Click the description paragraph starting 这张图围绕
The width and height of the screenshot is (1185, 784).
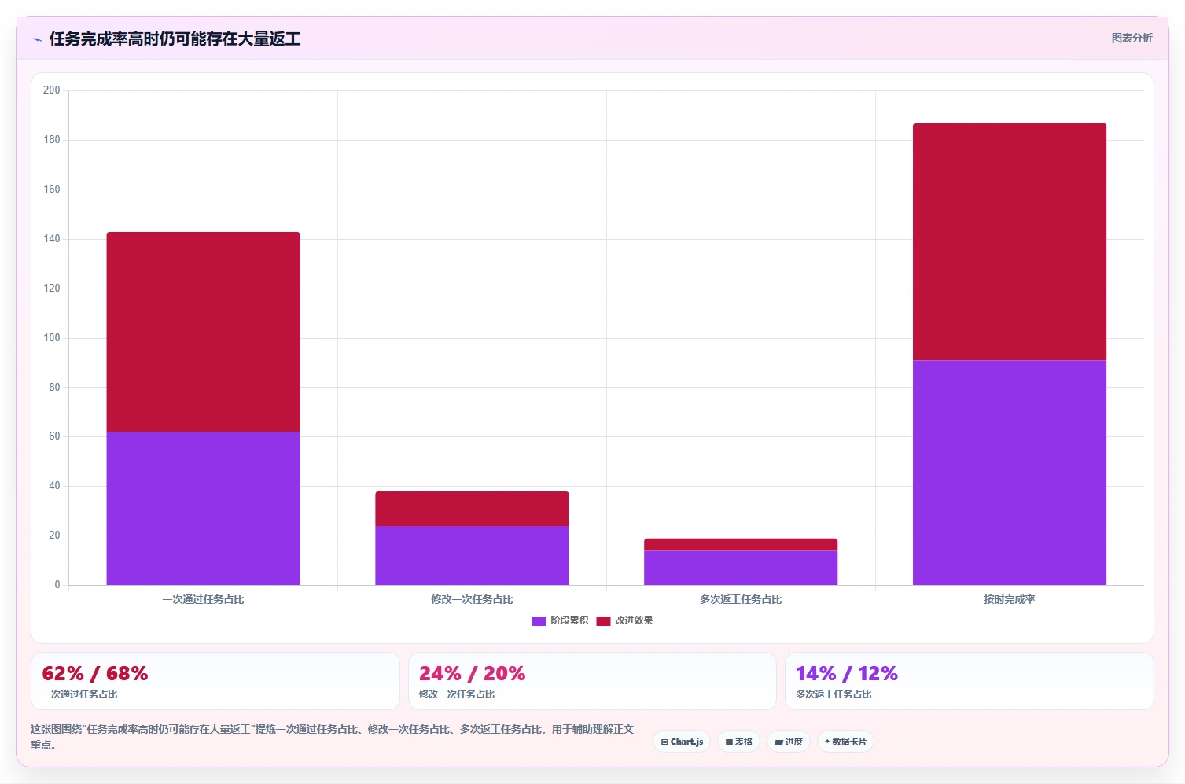(332, 737)
